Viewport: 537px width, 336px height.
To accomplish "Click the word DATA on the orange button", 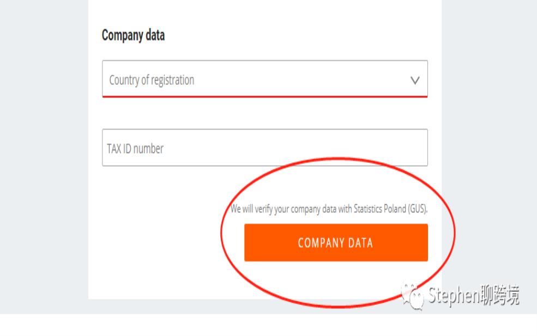I will (360, 243).
